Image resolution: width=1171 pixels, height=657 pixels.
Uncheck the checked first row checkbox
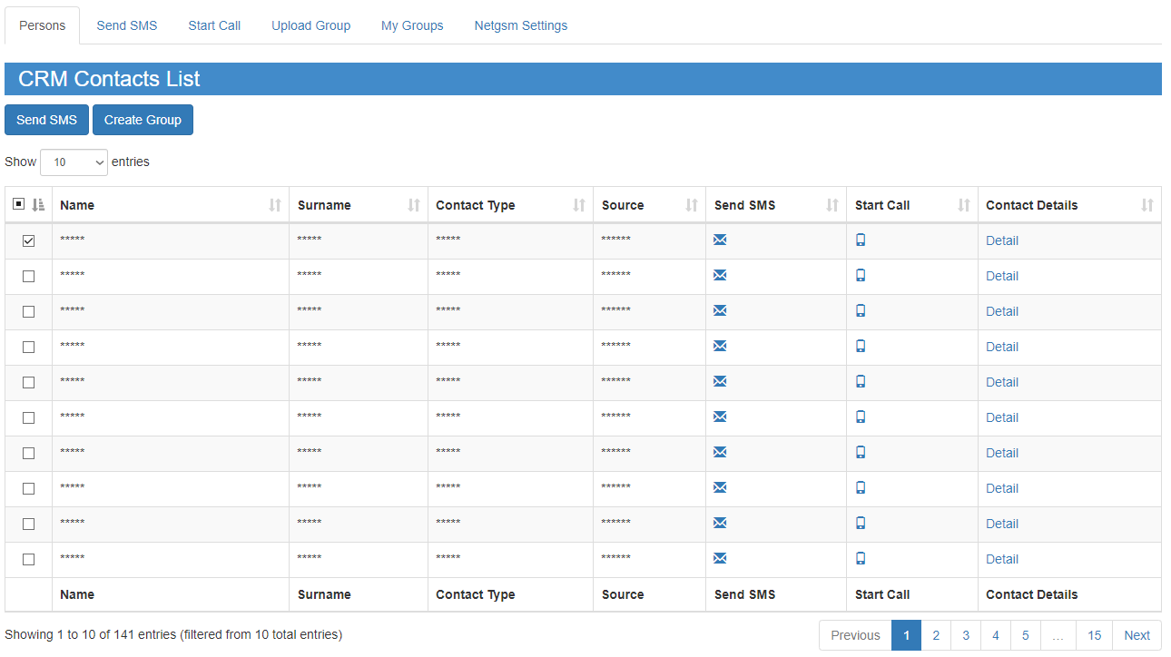[x=28, y=240]
